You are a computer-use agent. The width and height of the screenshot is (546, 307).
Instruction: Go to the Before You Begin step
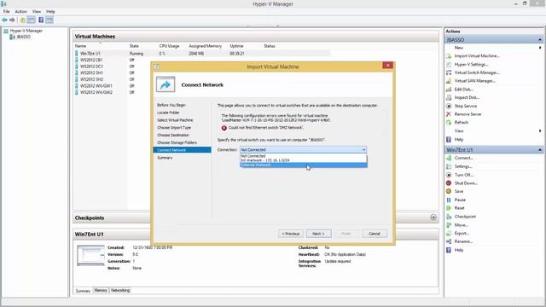pos(171,105)
